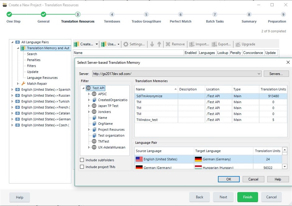Image resolution: width=292 pixels, height=206 pixels.
Task: Click the Name folder icon in filter tree
Action: click(x=94, y=118)
